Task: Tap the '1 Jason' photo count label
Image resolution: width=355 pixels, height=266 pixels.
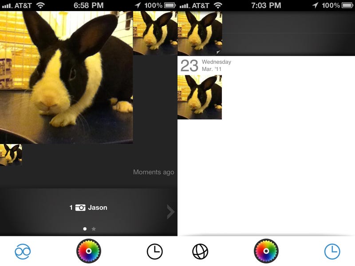Action: 88,207
